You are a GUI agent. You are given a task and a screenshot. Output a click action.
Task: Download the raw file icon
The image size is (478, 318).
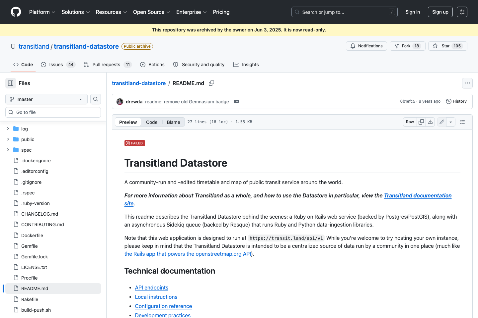(x=430, y=122)
